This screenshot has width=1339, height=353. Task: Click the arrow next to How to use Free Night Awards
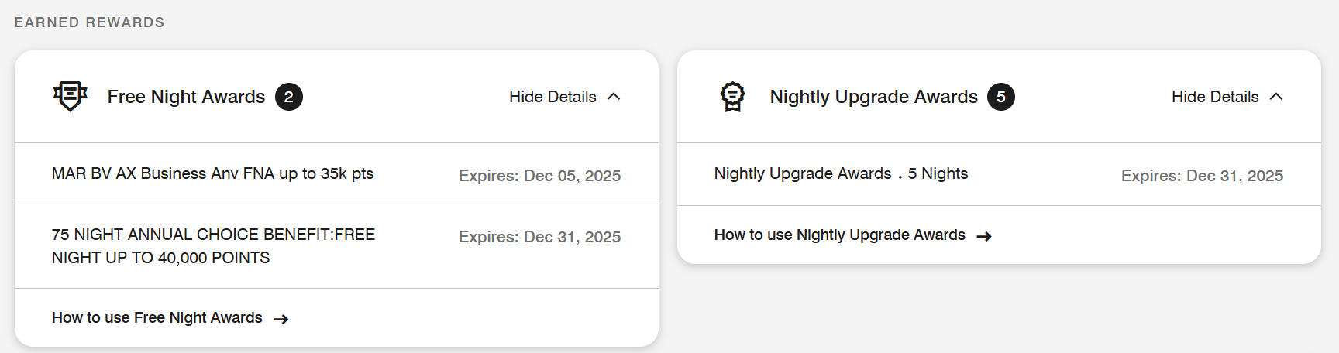coord(281,319)
